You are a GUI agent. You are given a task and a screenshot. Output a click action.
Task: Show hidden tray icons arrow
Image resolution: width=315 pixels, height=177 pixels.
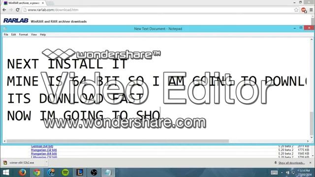[x=282, y=173]
